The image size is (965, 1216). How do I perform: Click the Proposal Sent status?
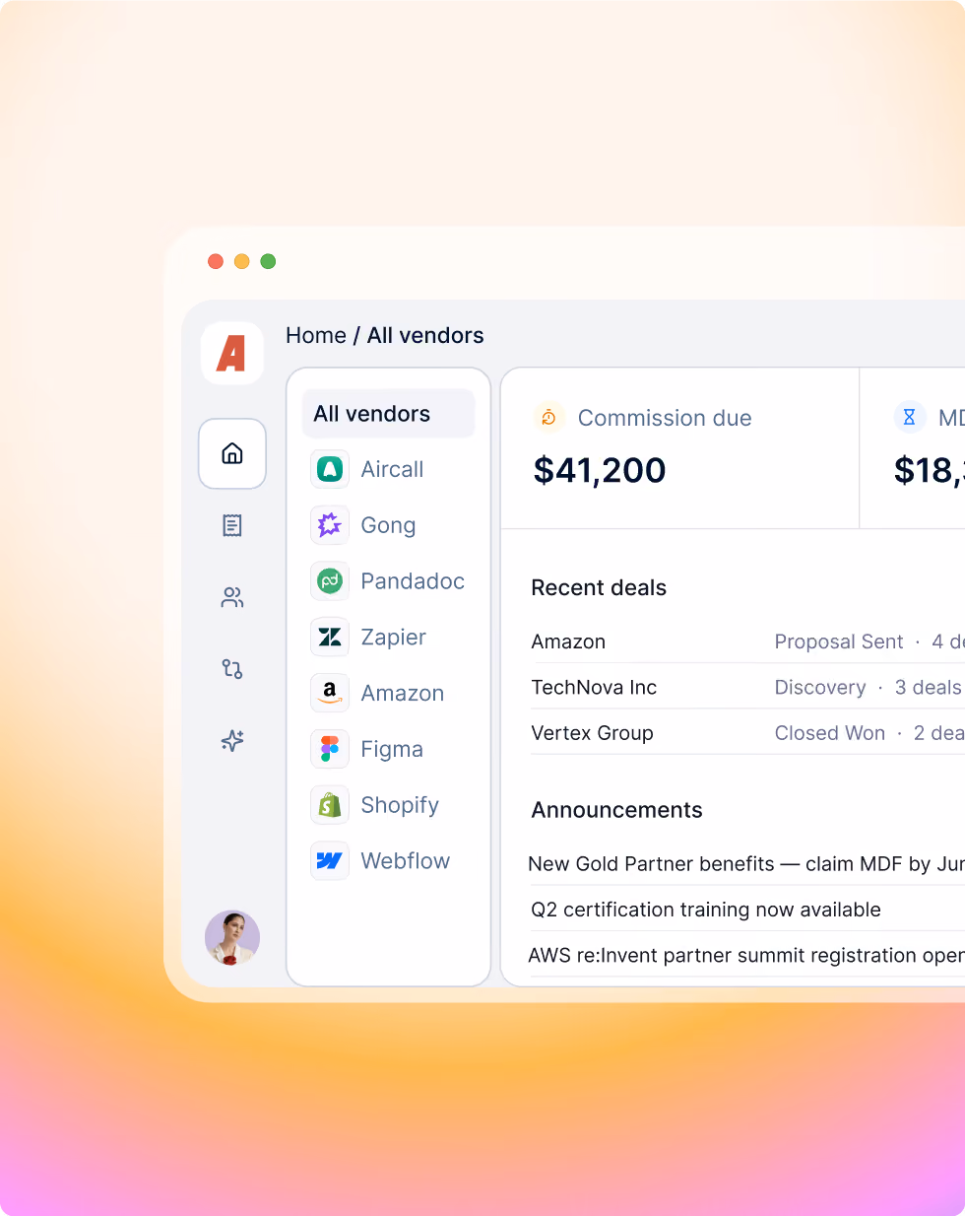(839, 642)
